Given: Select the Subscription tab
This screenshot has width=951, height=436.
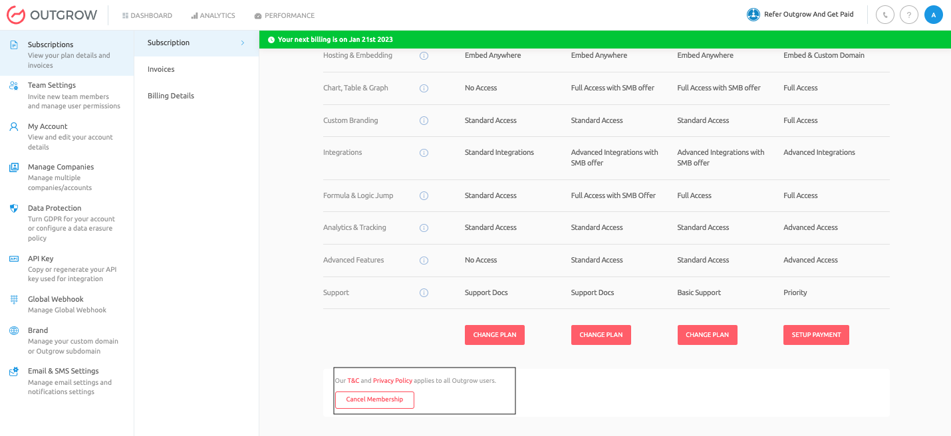Looking at the screenshot, I should coord(196,43).
